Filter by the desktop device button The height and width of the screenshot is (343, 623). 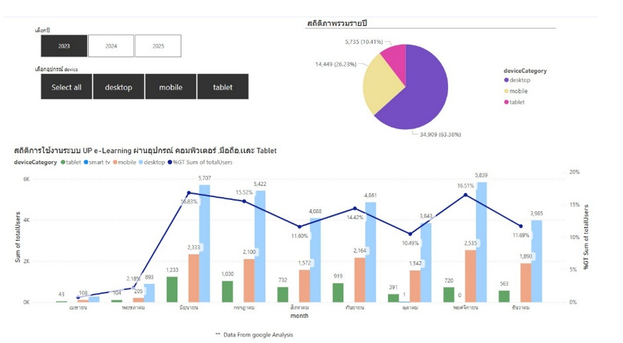pos(118,87)
